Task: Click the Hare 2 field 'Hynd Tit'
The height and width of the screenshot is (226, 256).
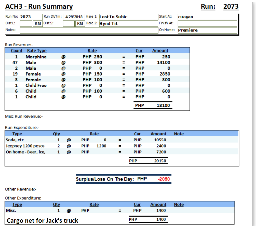Action: 128,23
